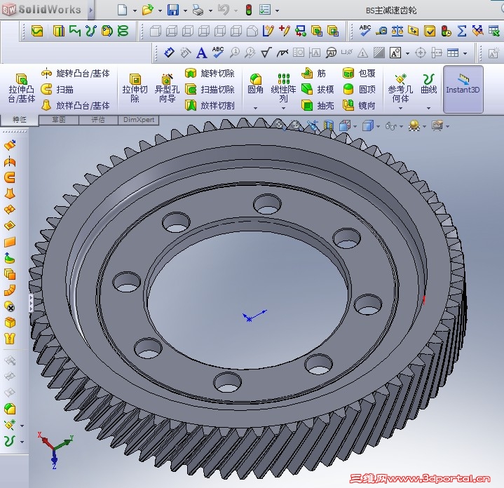504x488 pixels.
Task: Click Swept Boss icon in left sidebar
Action: (10, 177)
